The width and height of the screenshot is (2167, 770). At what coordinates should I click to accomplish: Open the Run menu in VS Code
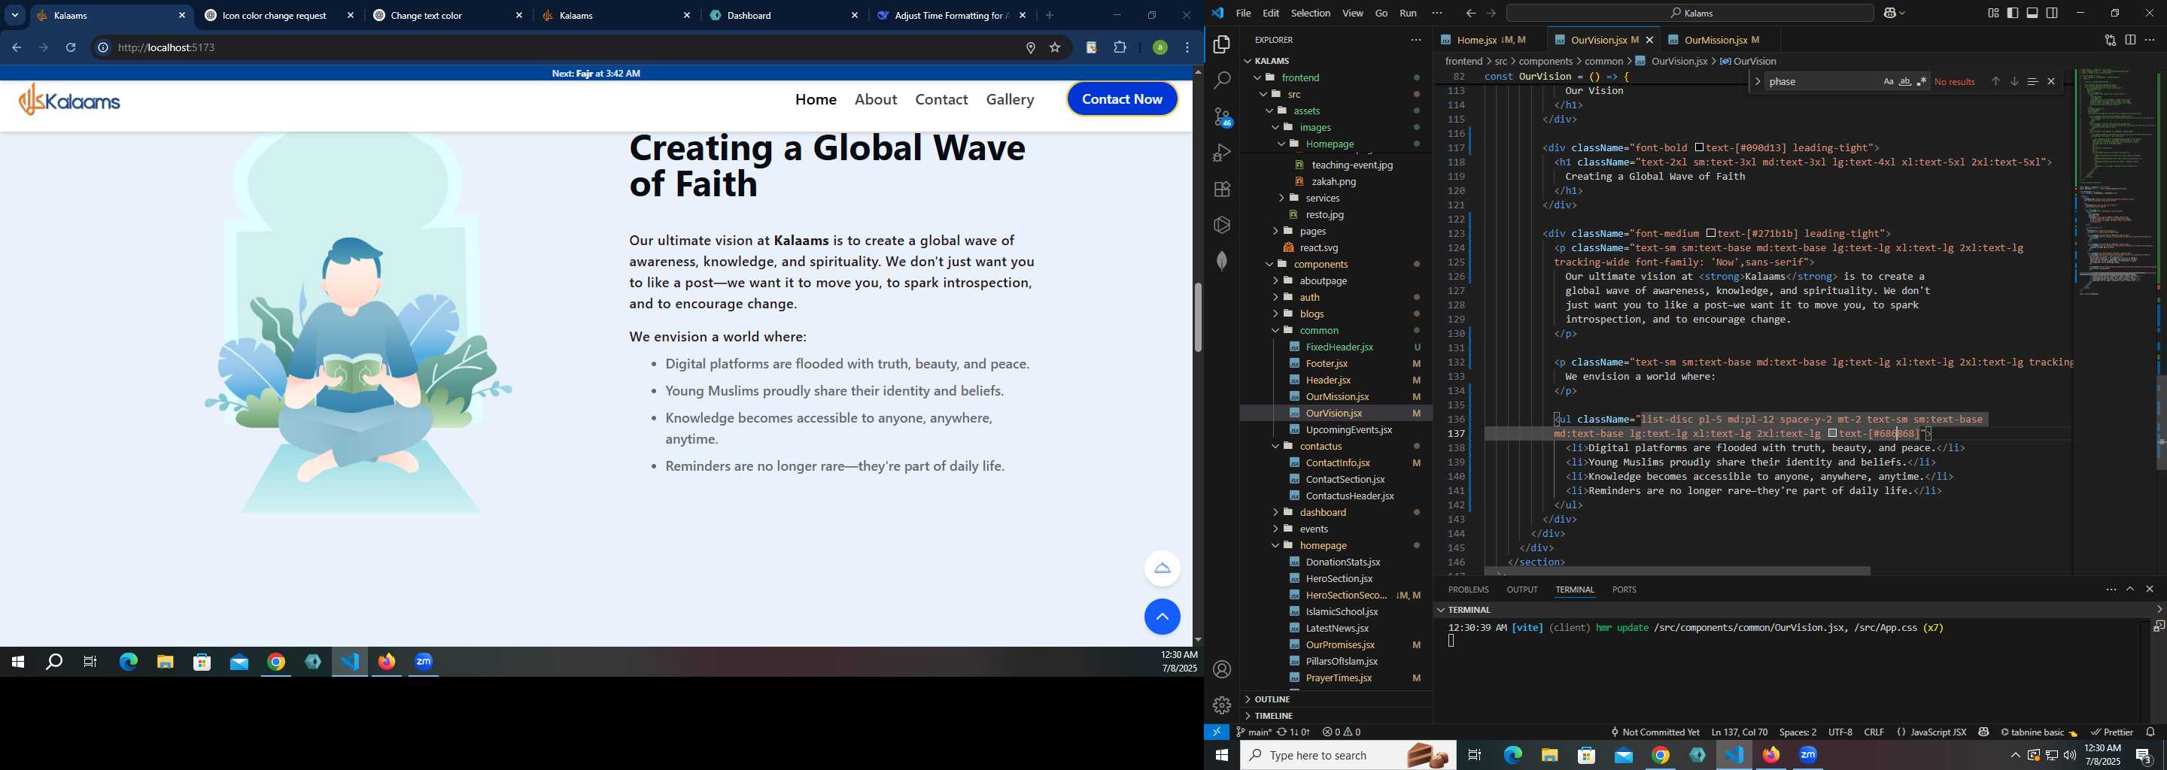[1407, 14]
